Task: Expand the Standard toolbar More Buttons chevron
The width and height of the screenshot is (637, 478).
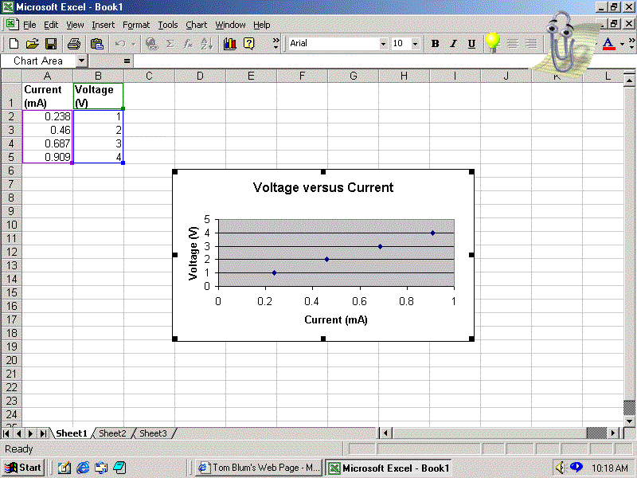Action: (x=276, y=43)
